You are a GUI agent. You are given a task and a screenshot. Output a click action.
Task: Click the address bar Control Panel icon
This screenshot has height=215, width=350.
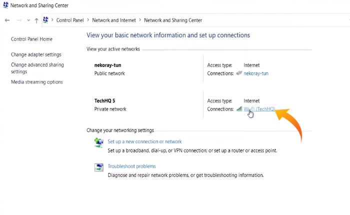pos(46,20)
